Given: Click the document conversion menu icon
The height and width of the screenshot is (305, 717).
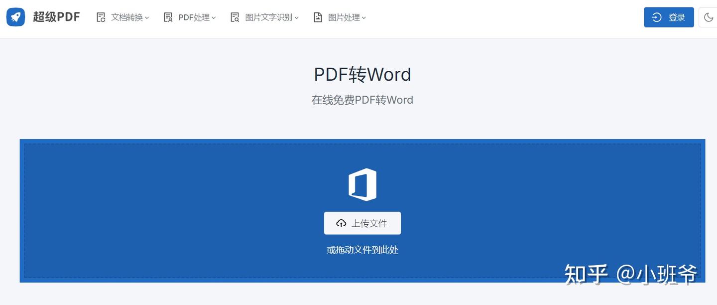Looking at the screenshot, I should click(101, 17).
